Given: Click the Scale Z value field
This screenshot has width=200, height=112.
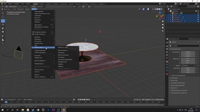Looking at the screenshot, I should coord(188,72).
